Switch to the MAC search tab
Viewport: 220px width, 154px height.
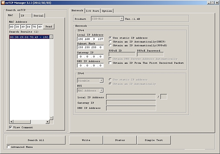tap(13, 15)
